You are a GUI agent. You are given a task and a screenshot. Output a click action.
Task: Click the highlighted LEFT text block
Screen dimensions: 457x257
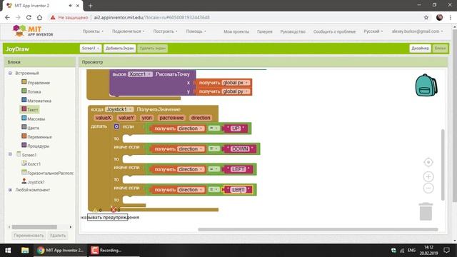pyautogui.click(x=238, y=190)
